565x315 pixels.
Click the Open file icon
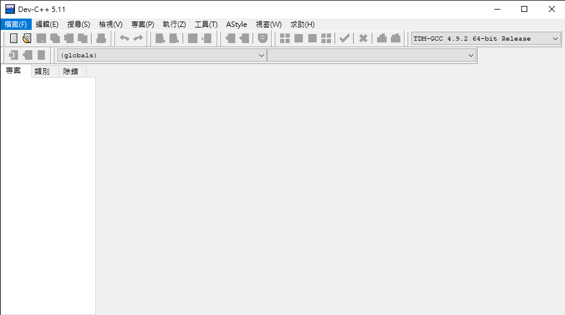[27, 38]
